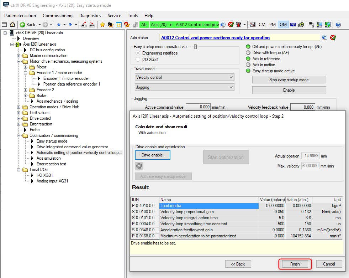Click the favorites list window icon
The height and width of the screenshot is (278, 349).
[118, 25]
